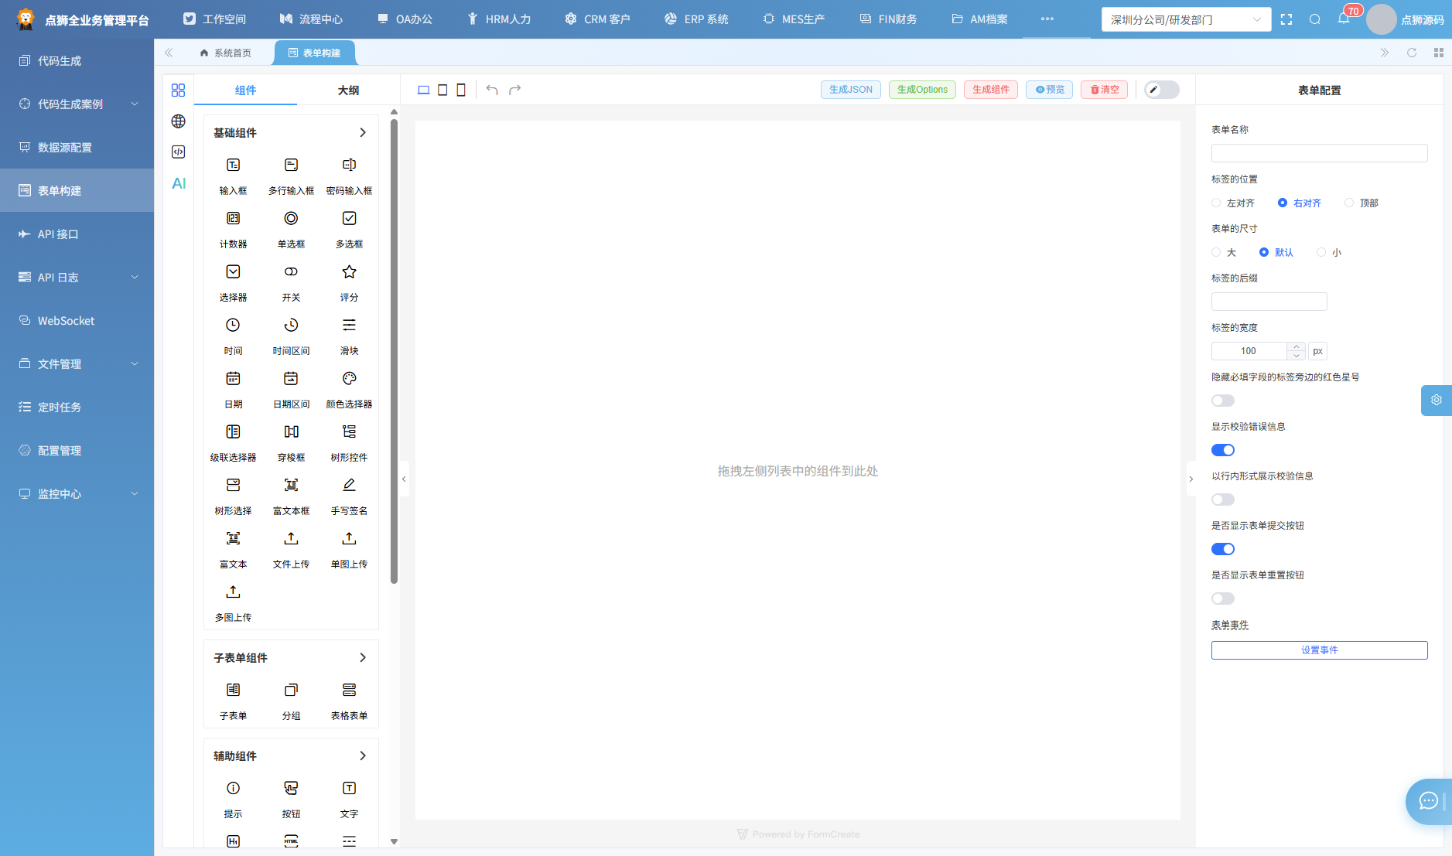Image resolution: width=1452 pixels, height=856 pixels.
Task: Collapse the 辅助组件 section chevron
Action: (x=363, y=756)
